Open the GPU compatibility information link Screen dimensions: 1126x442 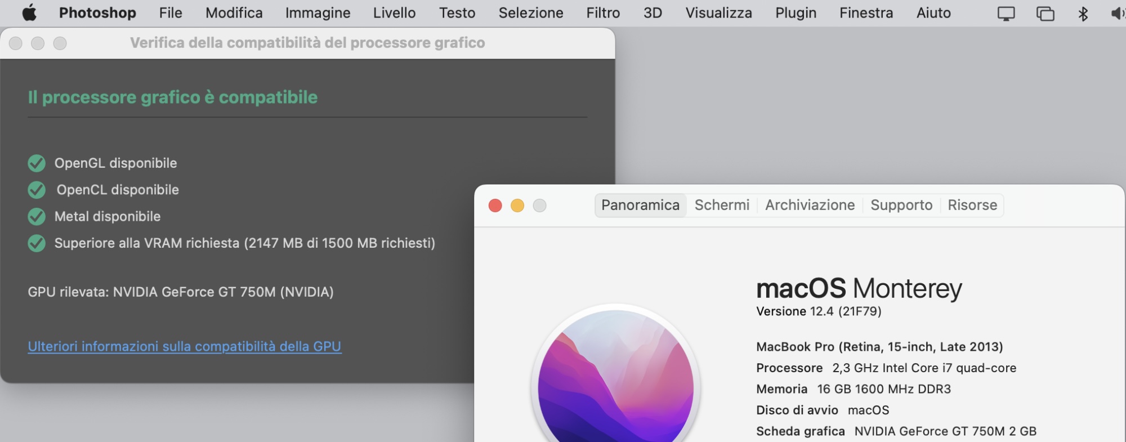[x=185, y=346]
